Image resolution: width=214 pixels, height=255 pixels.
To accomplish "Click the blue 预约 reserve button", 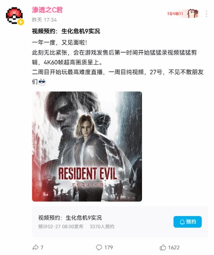I will click(188, 222).
